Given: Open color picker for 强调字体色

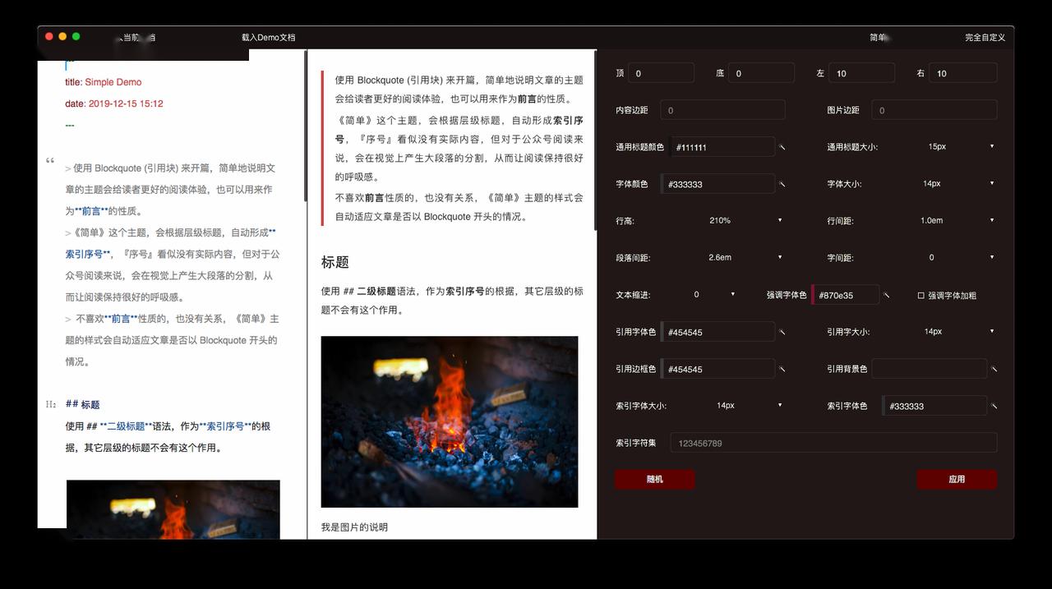Looking at the screenshot, I should coord(887,295).
